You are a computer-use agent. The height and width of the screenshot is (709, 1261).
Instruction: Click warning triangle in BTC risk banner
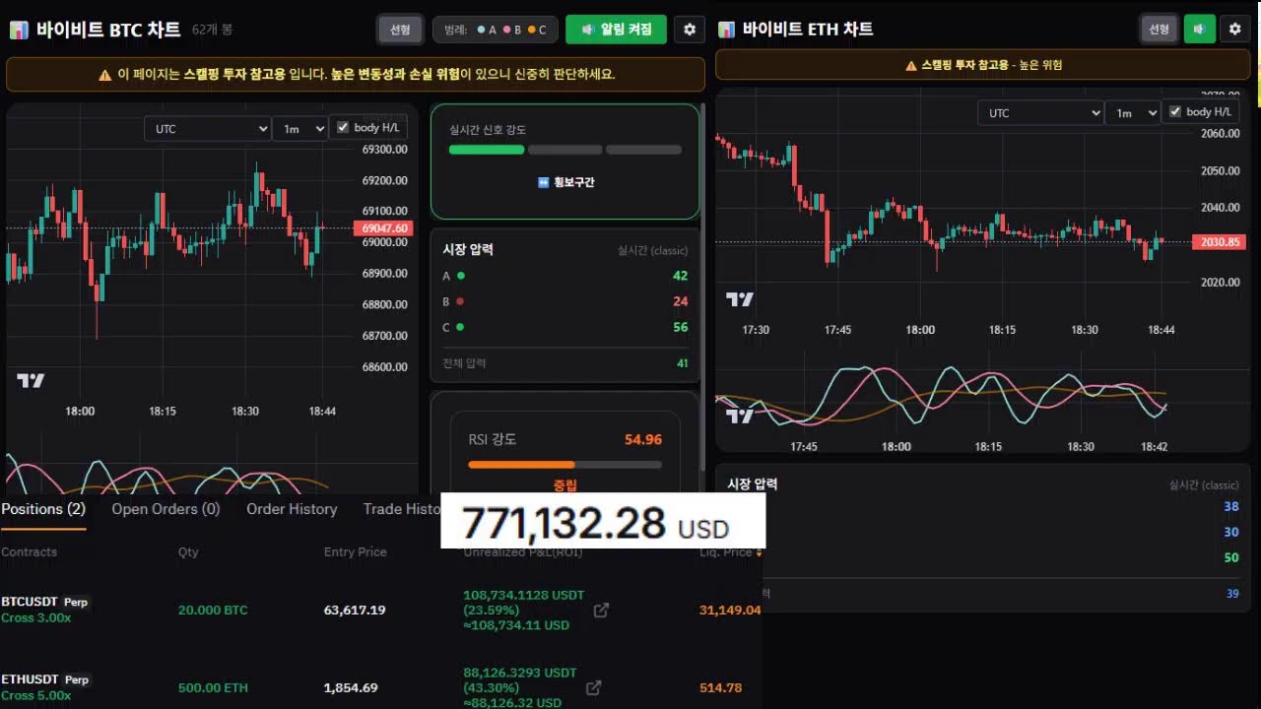(104, 75)
